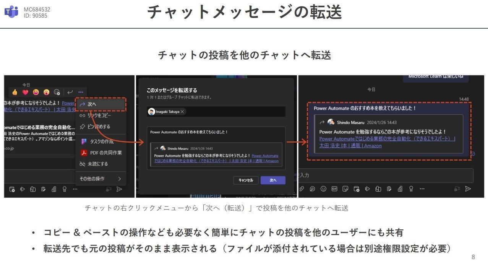The image size is (488, 268).
Task: Open the three-dot more options in reaction bar
Action: (81, 92)
